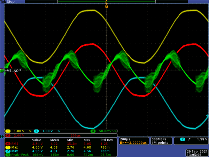Click math scale 2.00 V readout
Screen dimensions: 209x157
tap(19, 135)
